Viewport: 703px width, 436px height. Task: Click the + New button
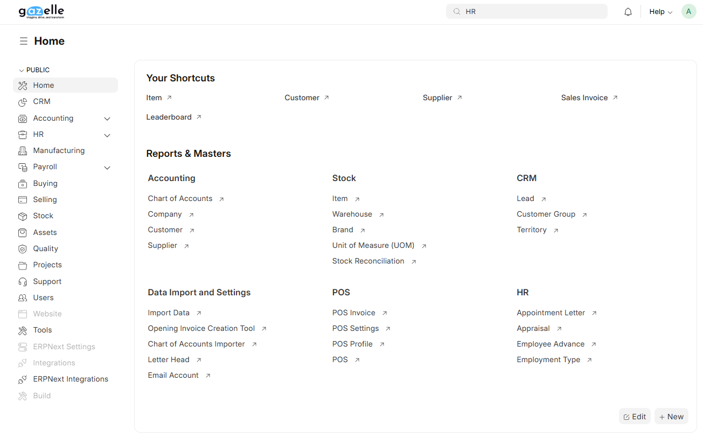pos(671,416)
